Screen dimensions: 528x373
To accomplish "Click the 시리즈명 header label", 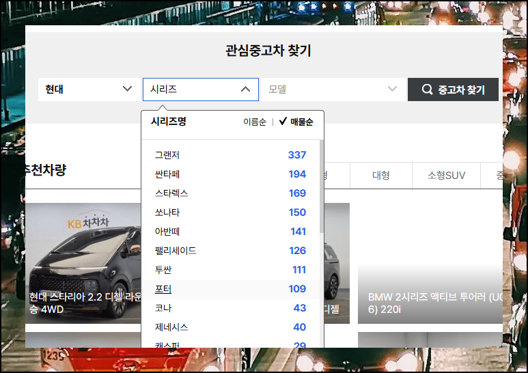I will click(x=168, y=121).
